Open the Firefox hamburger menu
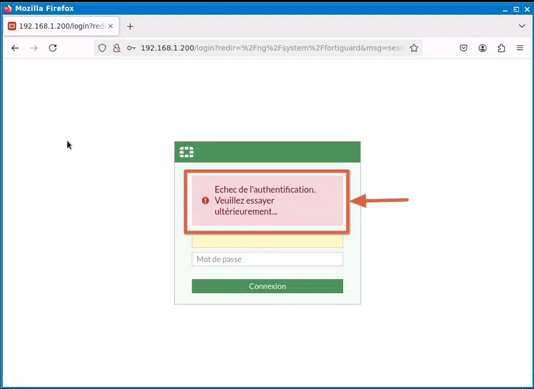The height and width of the screenshot is (389, 534). point(520,48)
